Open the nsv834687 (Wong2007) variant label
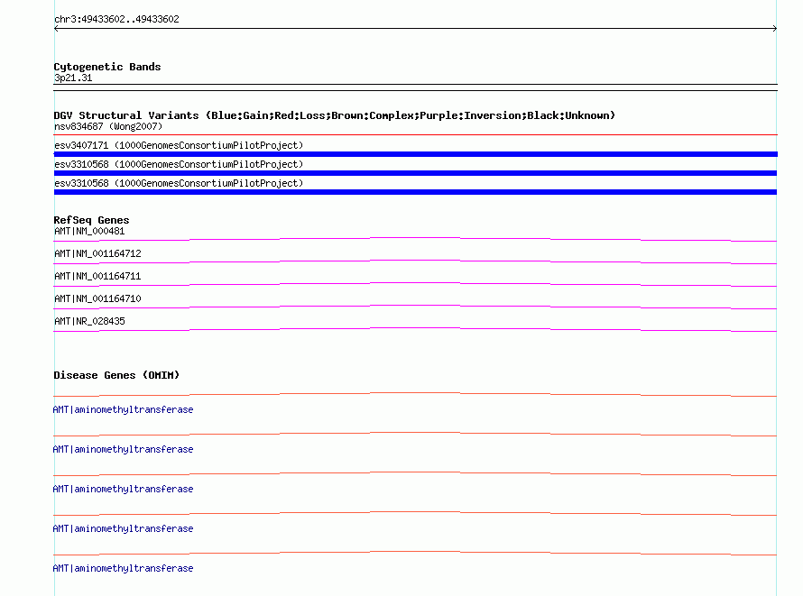This screenshot has width=803, height=596. tap(108, 126)
